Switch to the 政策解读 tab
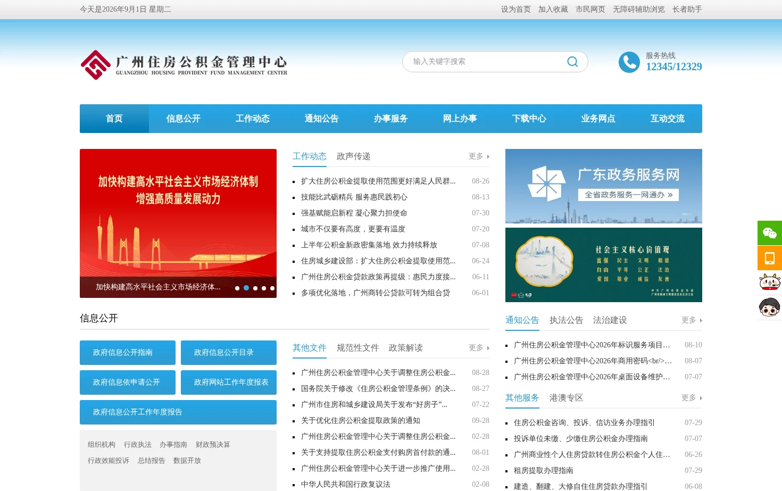The width and height of the screenshot is (782, 491). [x=406, y=348]
